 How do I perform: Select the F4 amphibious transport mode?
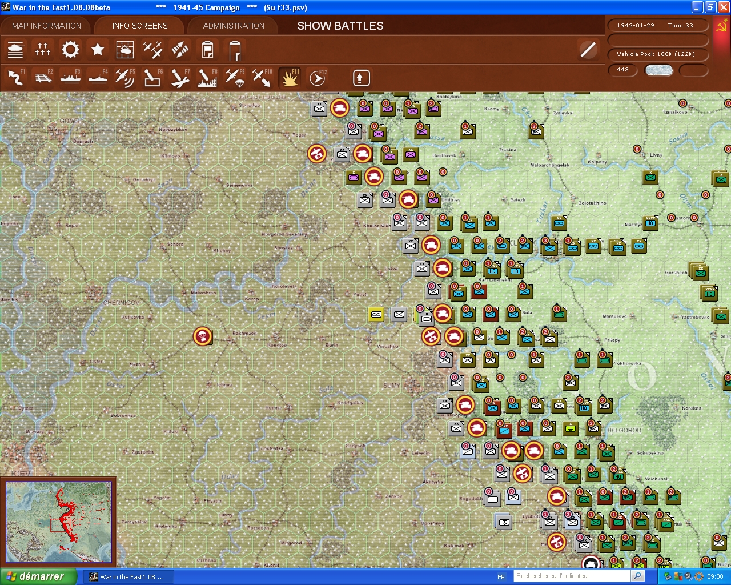click(98, 77)
